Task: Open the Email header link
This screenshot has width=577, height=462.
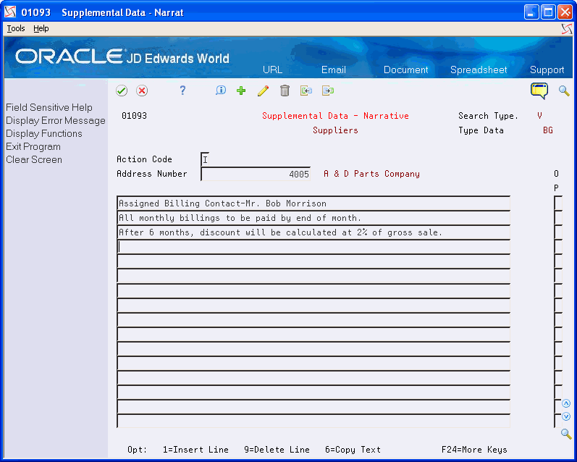Action: click(x=334, y=70)
